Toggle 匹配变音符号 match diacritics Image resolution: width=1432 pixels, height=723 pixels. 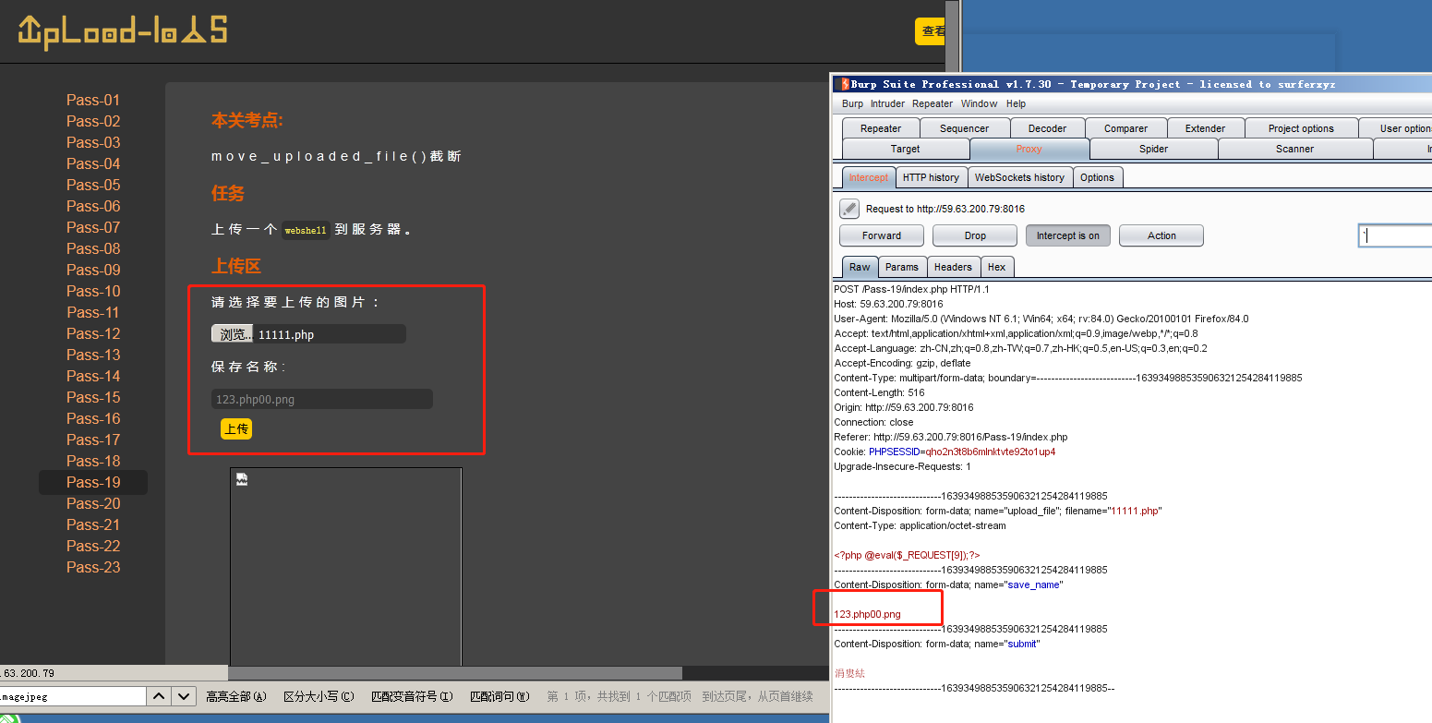click(x=412, y=696)
